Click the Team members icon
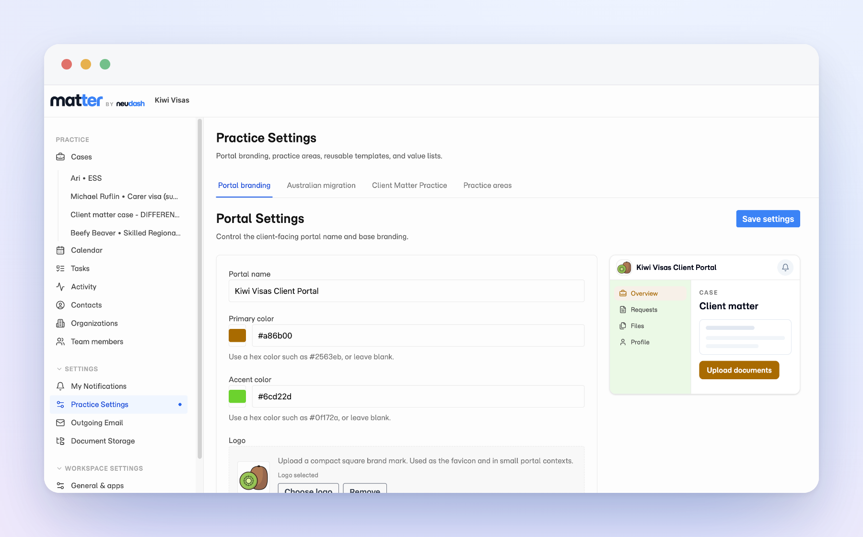The image size is (863, 537). 60,341
